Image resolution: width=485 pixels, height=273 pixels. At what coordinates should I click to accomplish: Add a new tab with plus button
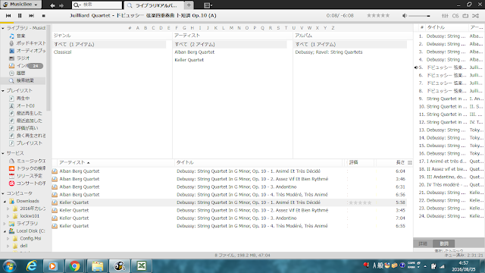(x=189, y=5)
